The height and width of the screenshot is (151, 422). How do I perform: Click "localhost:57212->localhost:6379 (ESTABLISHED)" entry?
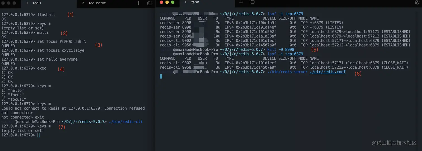tap(360, 45)
